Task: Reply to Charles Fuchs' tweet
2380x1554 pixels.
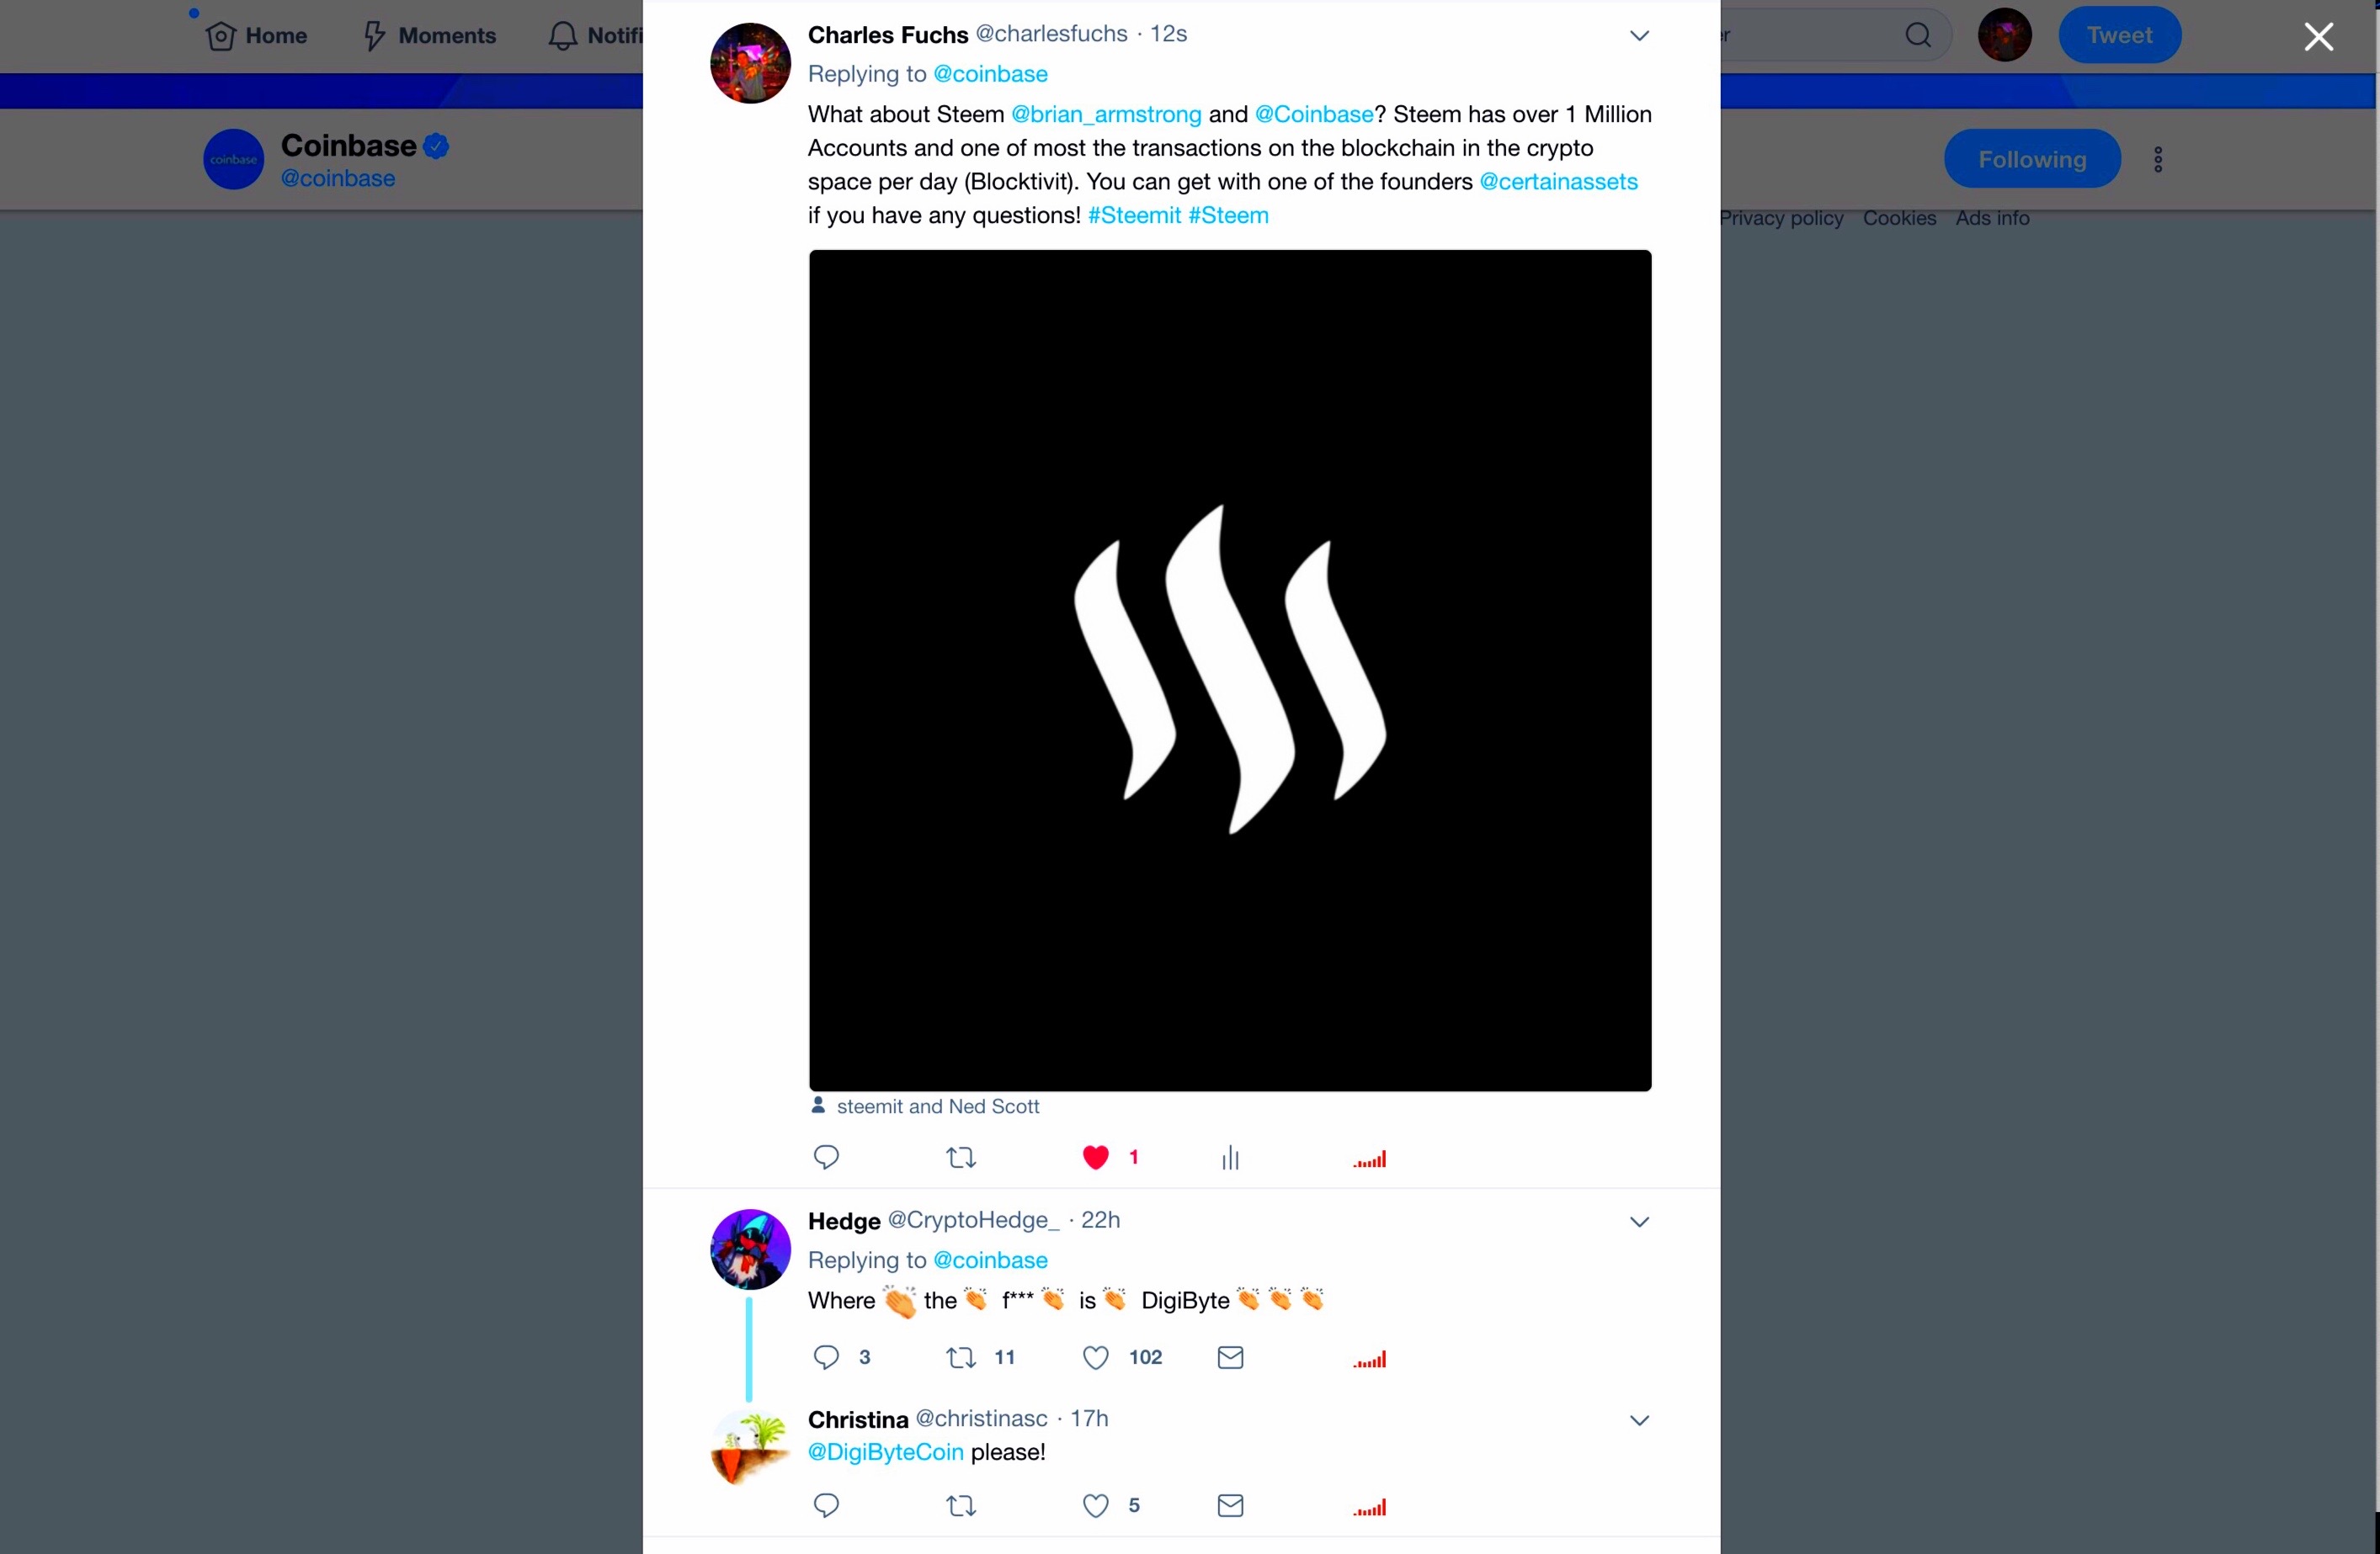Action: point(826,1157)
